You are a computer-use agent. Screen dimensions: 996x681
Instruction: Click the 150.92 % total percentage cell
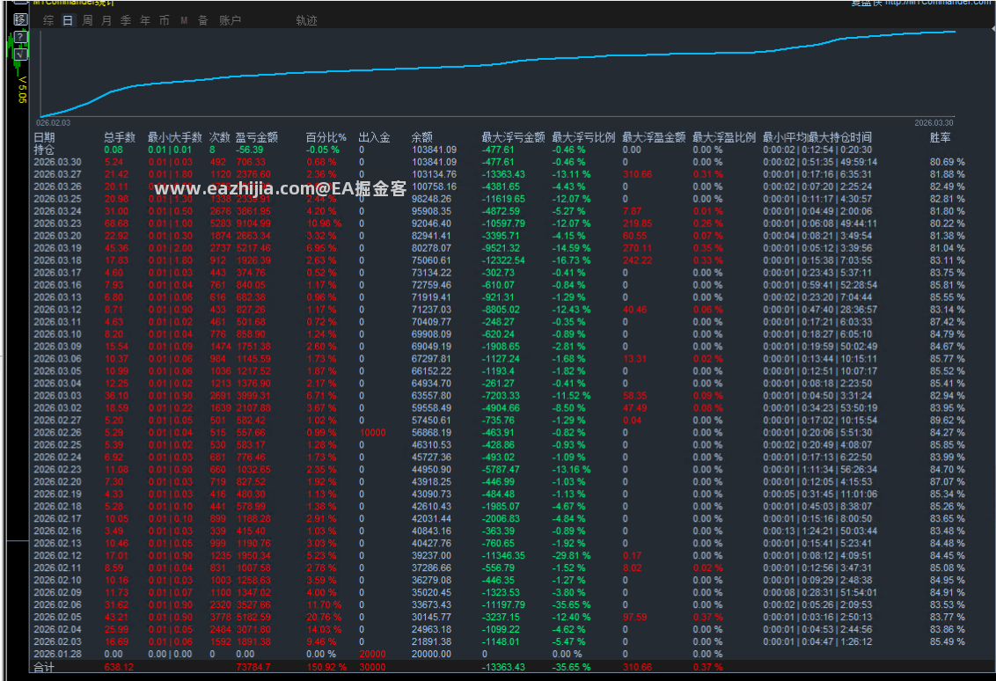[x=326, y=667]
